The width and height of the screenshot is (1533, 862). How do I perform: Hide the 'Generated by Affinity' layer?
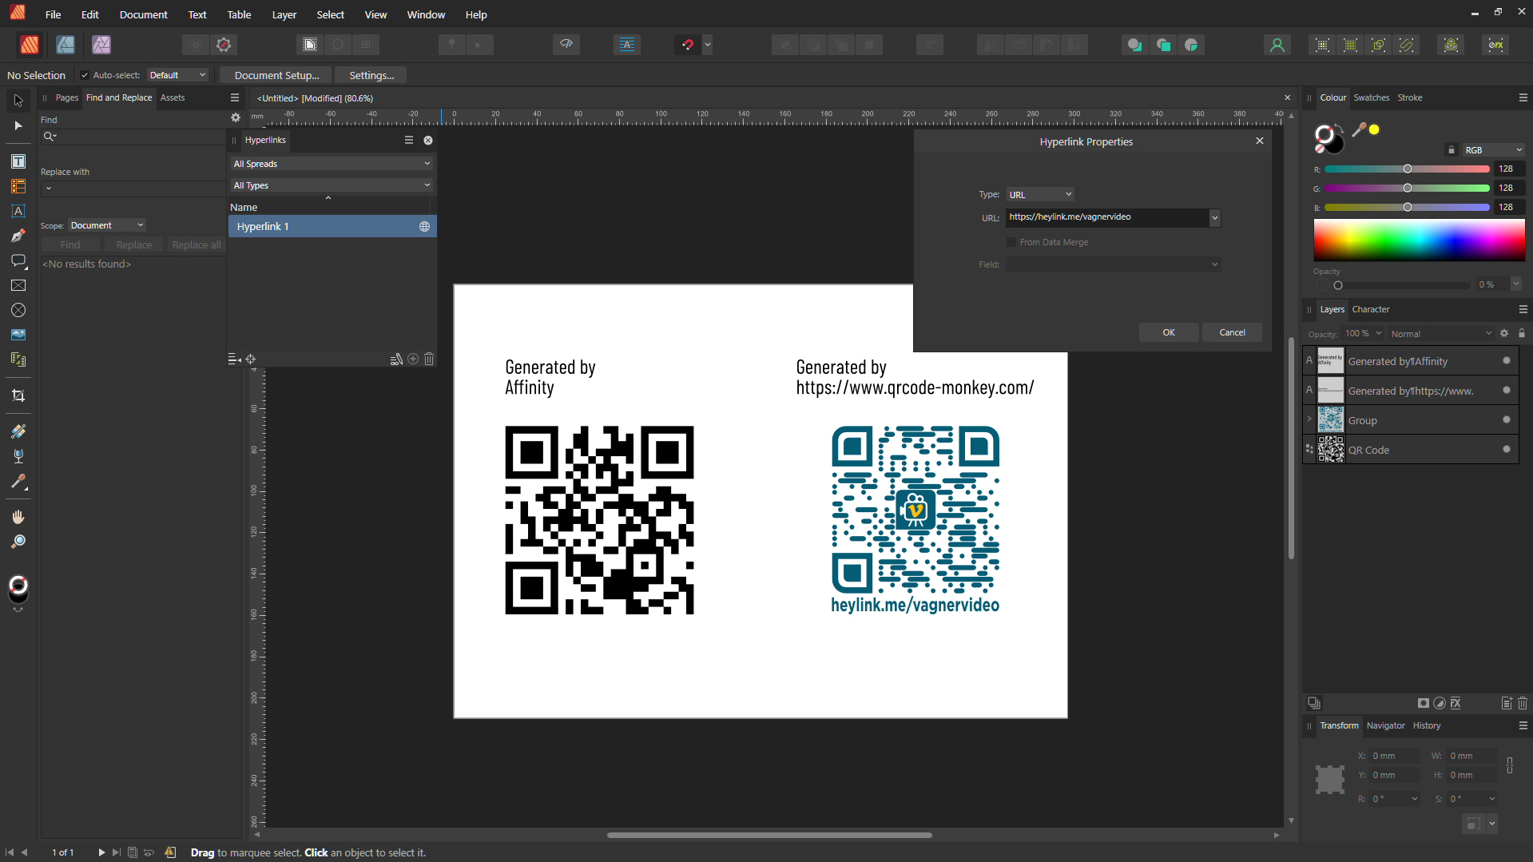pos(1507,361)
